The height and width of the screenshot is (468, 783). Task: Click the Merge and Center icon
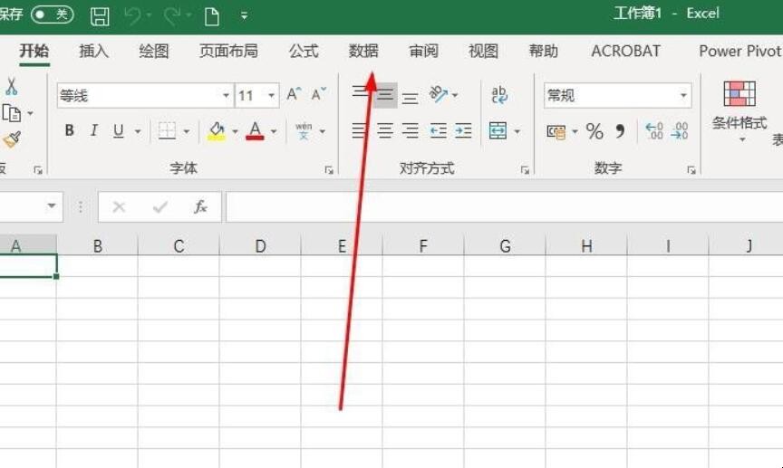[x=498, y=130]
